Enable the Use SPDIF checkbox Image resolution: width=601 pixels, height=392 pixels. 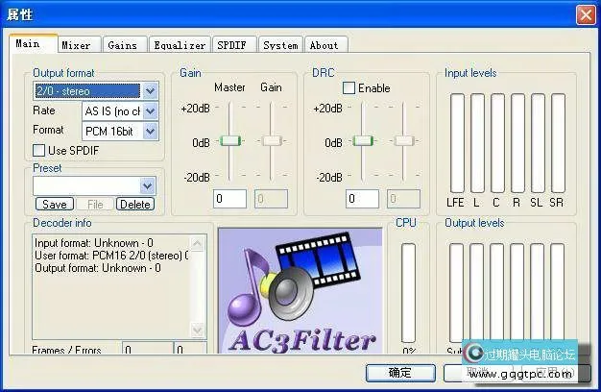coord(39,151)
